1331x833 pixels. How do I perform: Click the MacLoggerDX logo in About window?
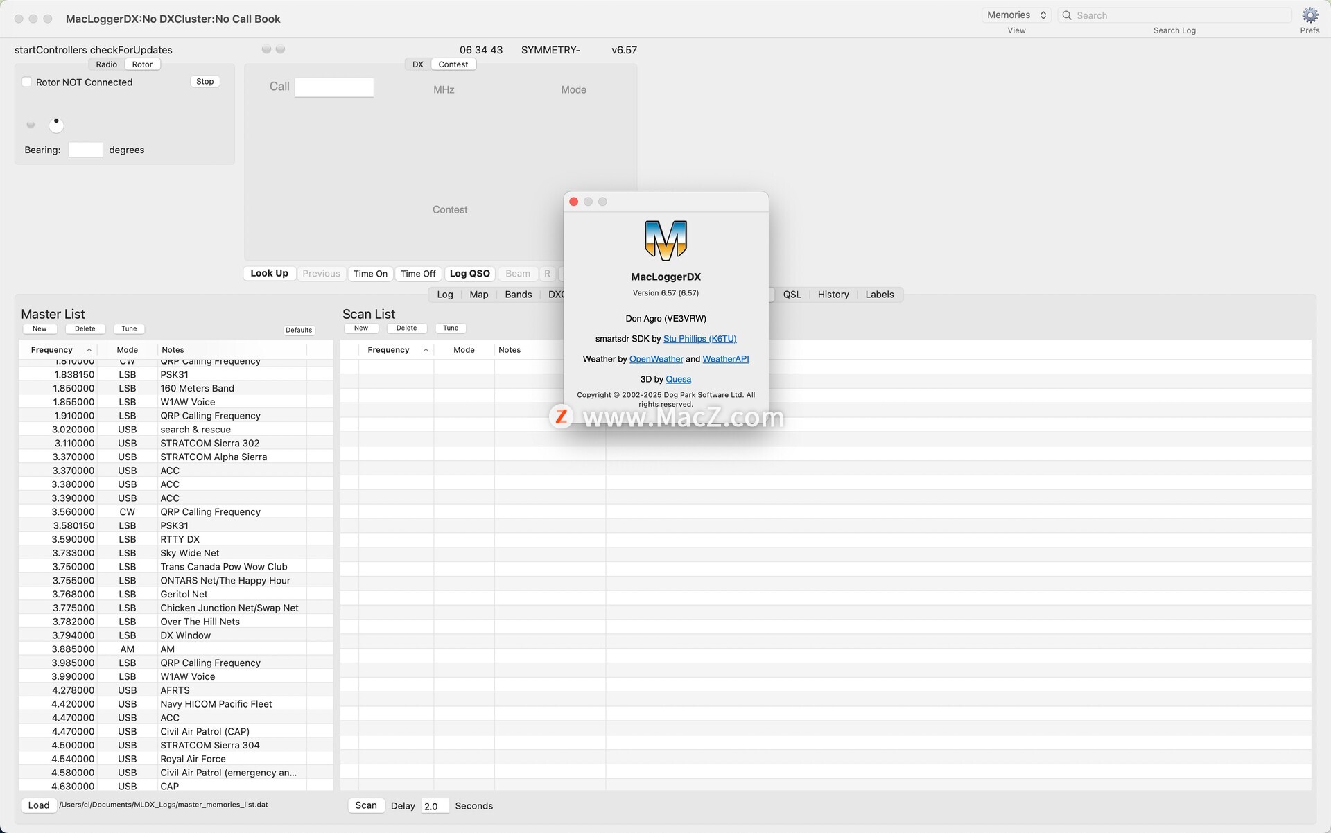(x=665, y=240)
